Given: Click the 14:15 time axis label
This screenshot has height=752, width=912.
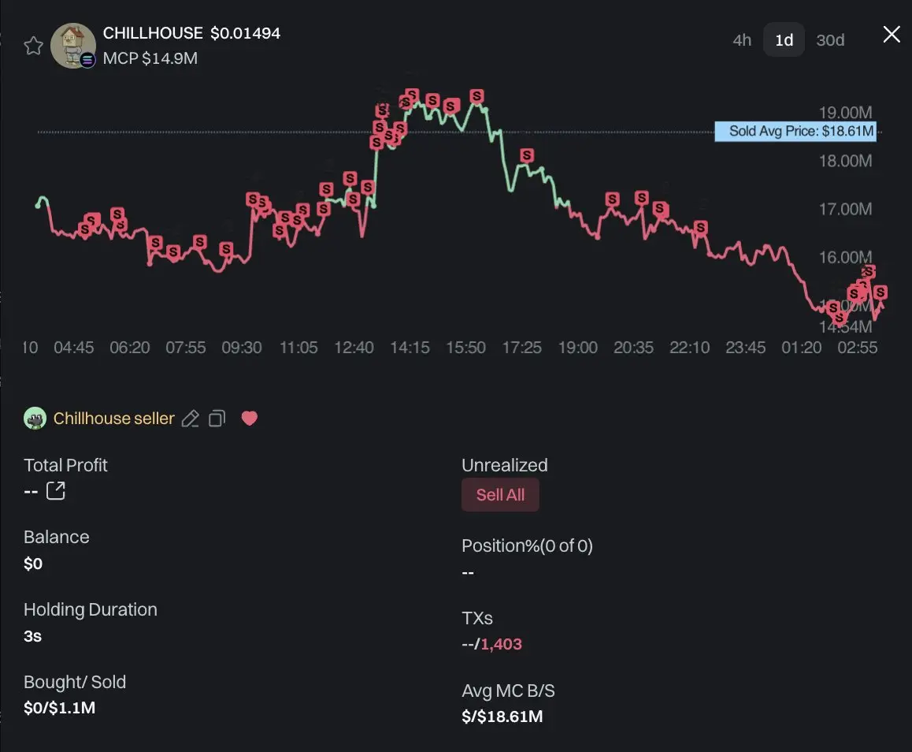Looking at the screenshot, I should [x=410, y=348].
